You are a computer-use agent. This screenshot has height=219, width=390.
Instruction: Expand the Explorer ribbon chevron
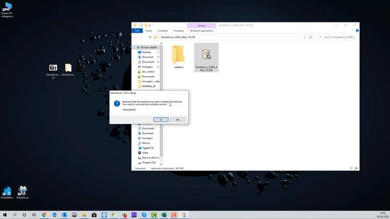click(x=353, y=30)
